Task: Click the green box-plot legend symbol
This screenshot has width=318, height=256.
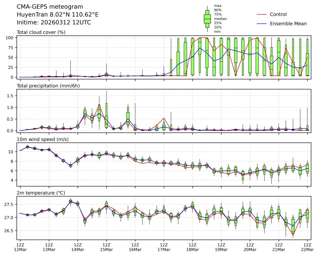Action: pos(207,18)
